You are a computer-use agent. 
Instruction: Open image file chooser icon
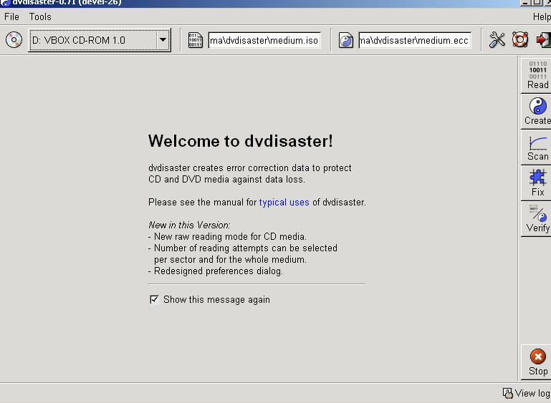click(x=196, y=40)
